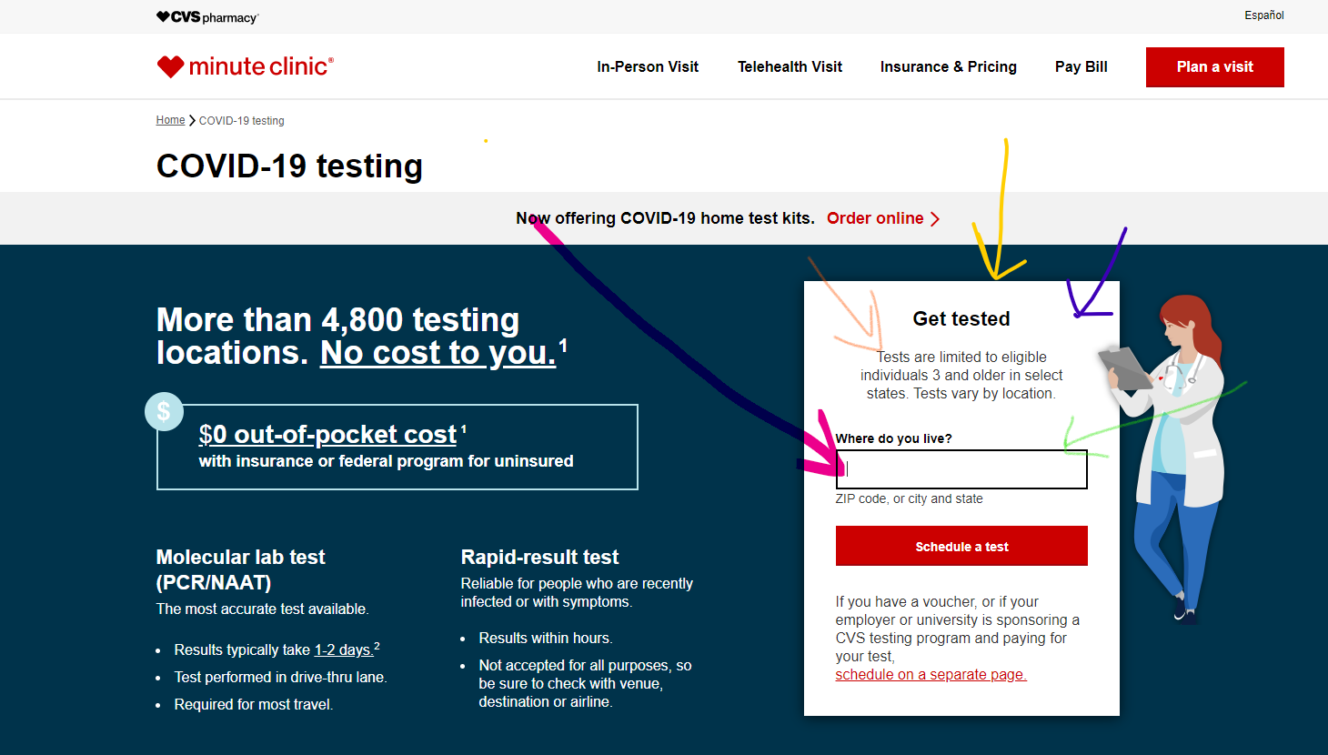Open the No cost to you link

(x=438, y=352)
